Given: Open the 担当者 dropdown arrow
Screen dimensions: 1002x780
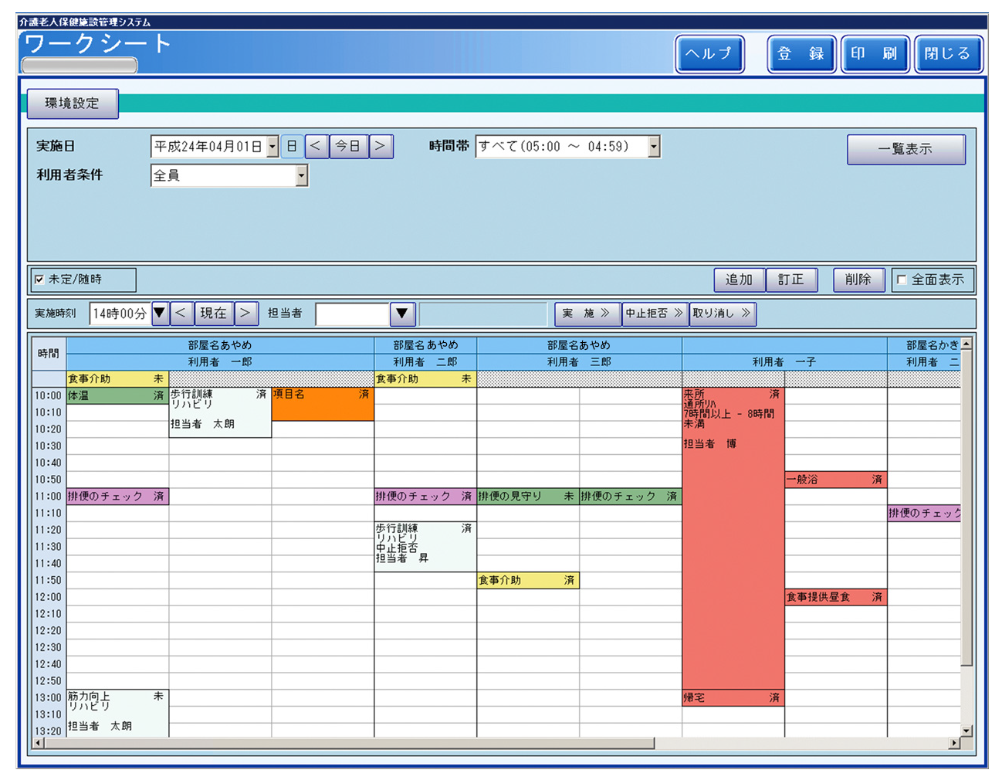Looking at the screenshot, I should tap(401, 314).
